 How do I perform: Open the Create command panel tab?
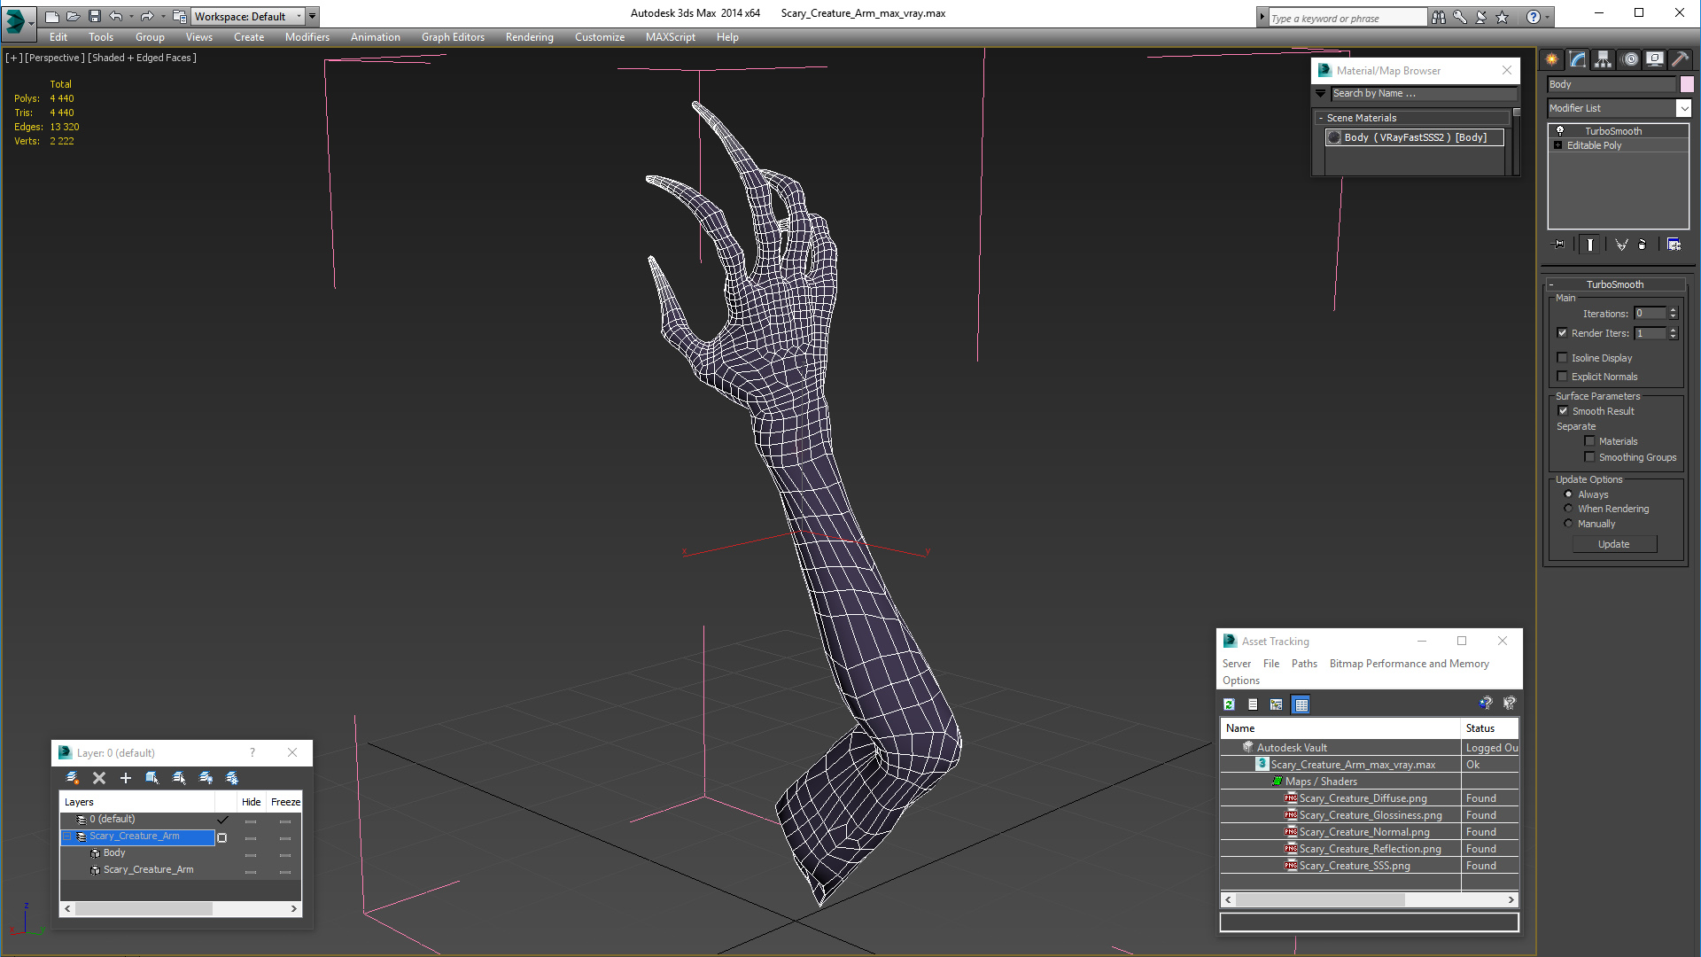point(1552,59)
